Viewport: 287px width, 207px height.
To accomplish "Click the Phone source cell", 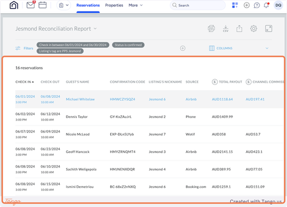I will click(191, 117).
